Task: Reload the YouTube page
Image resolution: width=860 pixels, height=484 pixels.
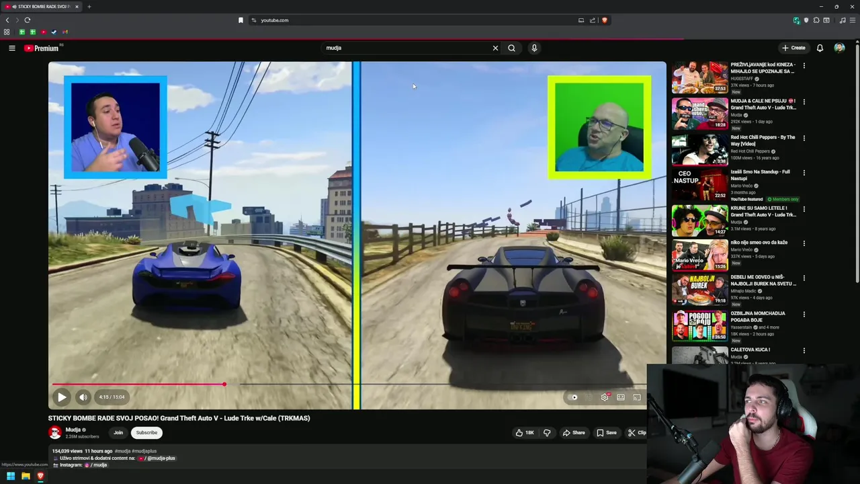Action: [28, 20]
